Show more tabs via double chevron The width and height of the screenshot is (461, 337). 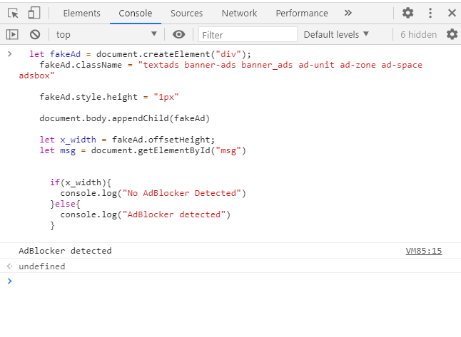coord(348,13)
